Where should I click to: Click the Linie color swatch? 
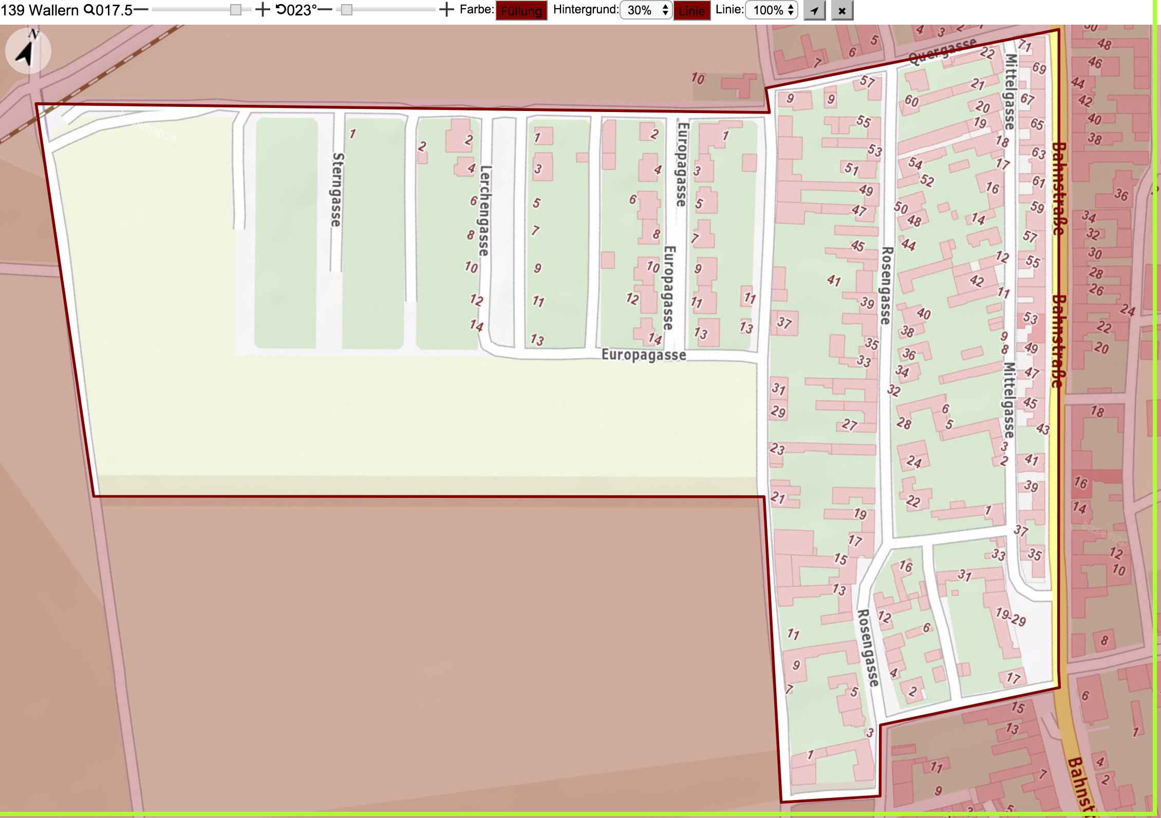point(692,11)
